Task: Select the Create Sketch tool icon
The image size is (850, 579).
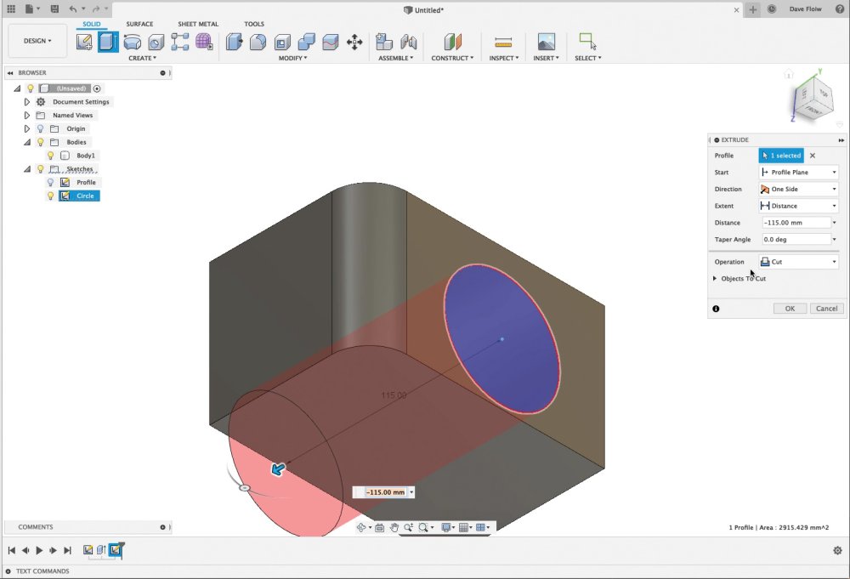Action: coord(84,42)
